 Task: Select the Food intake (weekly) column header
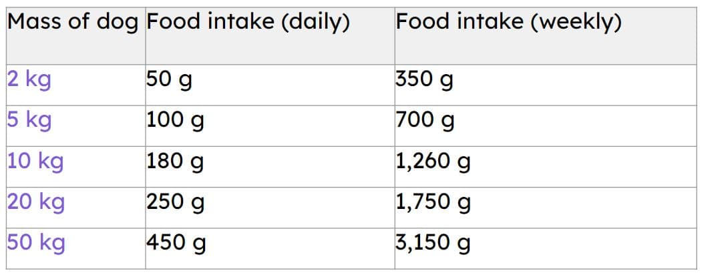coord(509,22)
